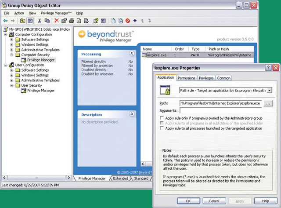Collapse the User Configuration tree node
Screen dimensions: 281x208
coord(6,65)
